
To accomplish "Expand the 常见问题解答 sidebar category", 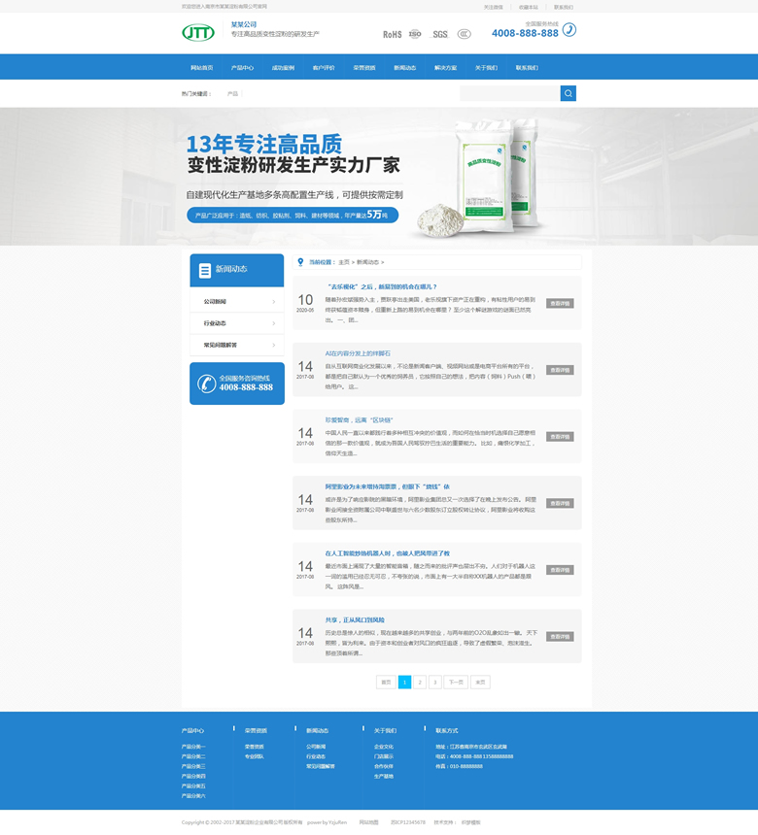I will tap(236, 345).
